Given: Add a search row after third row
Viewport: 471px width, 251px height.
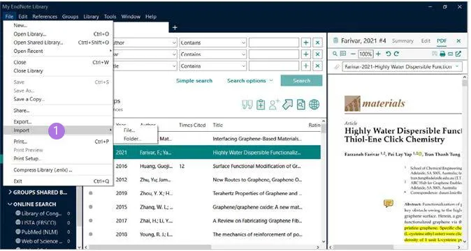Looking at the screenshot, I should click(x=306, y=66).
